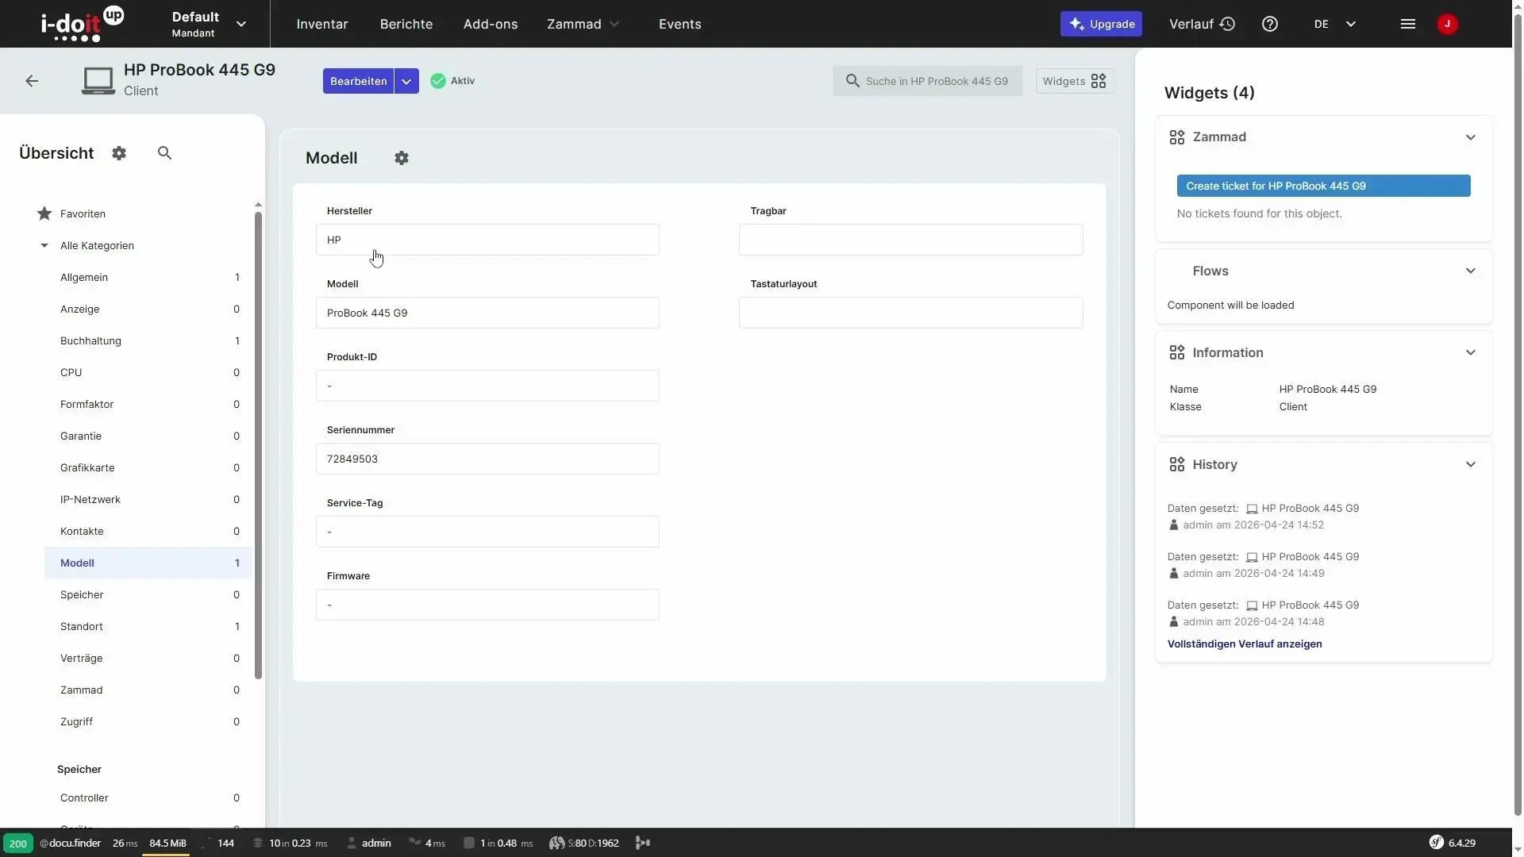Collapse the History widget

coord(1471,464)
